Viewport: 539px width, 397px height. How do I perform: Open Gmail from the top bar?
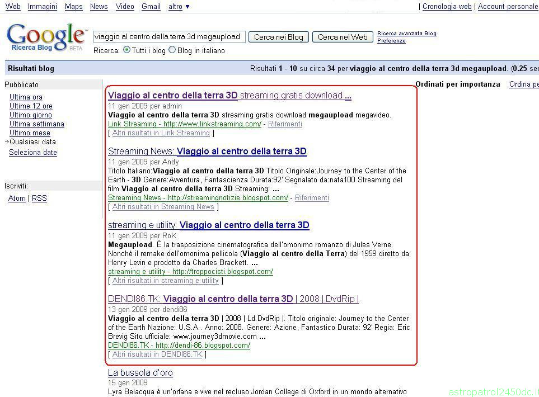coord(151,7)
